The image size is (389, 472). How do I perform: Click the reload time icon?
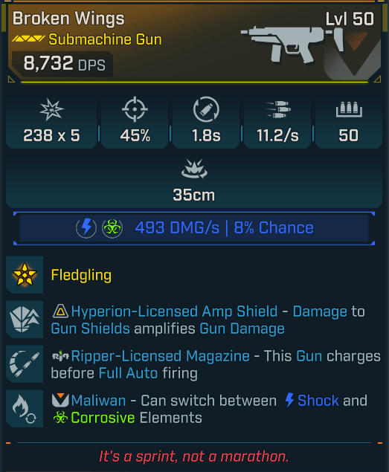coord(206,109)
